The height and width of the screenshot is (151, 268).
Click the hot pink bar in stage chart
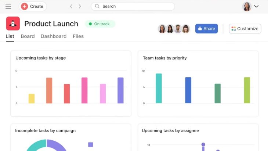84,90
